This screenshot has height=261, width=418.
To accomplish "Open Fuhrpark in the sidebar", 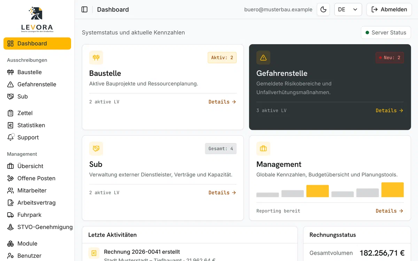I will [37, 215].
